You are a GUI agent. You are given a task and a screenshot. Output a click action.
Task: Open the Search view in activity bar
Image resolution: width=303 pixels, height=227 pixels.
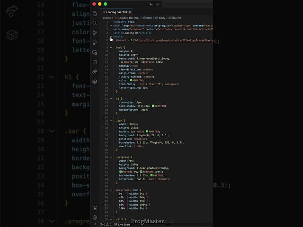tap(95, 23)
